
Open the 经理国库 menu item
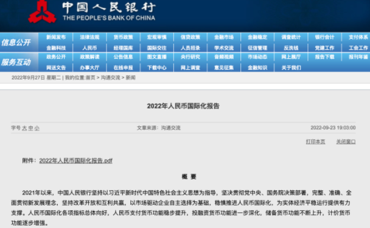pos(123,48)
